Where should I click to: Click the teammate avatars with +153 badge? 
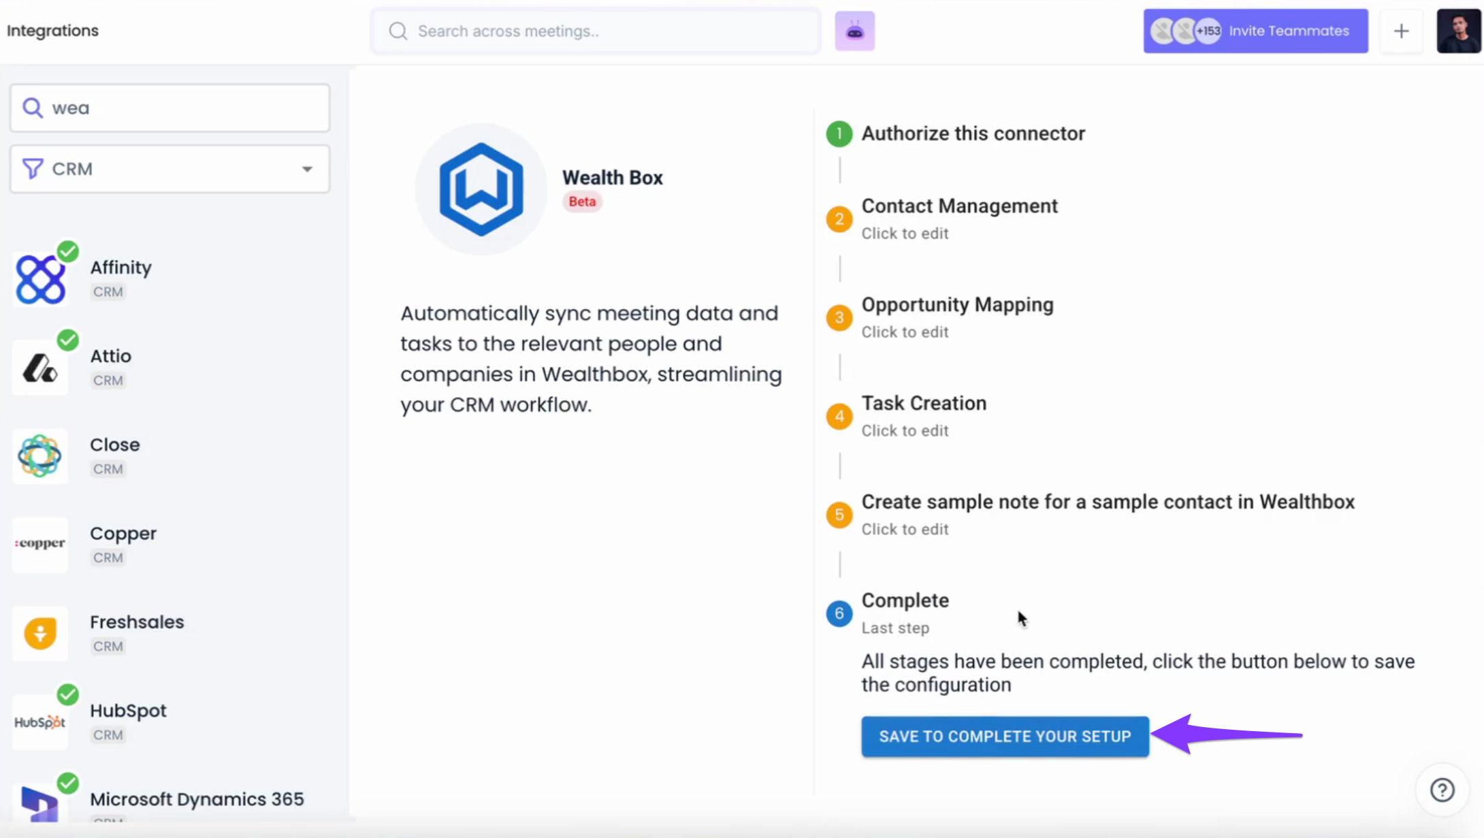[x=1185, y=31]
